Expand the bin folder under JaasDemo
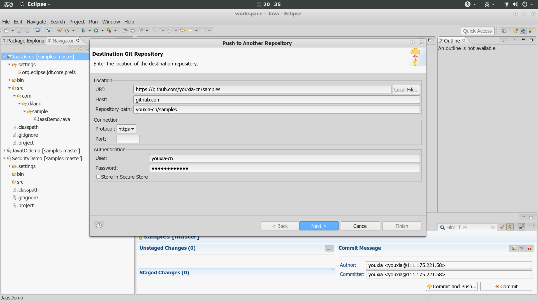 10,80
